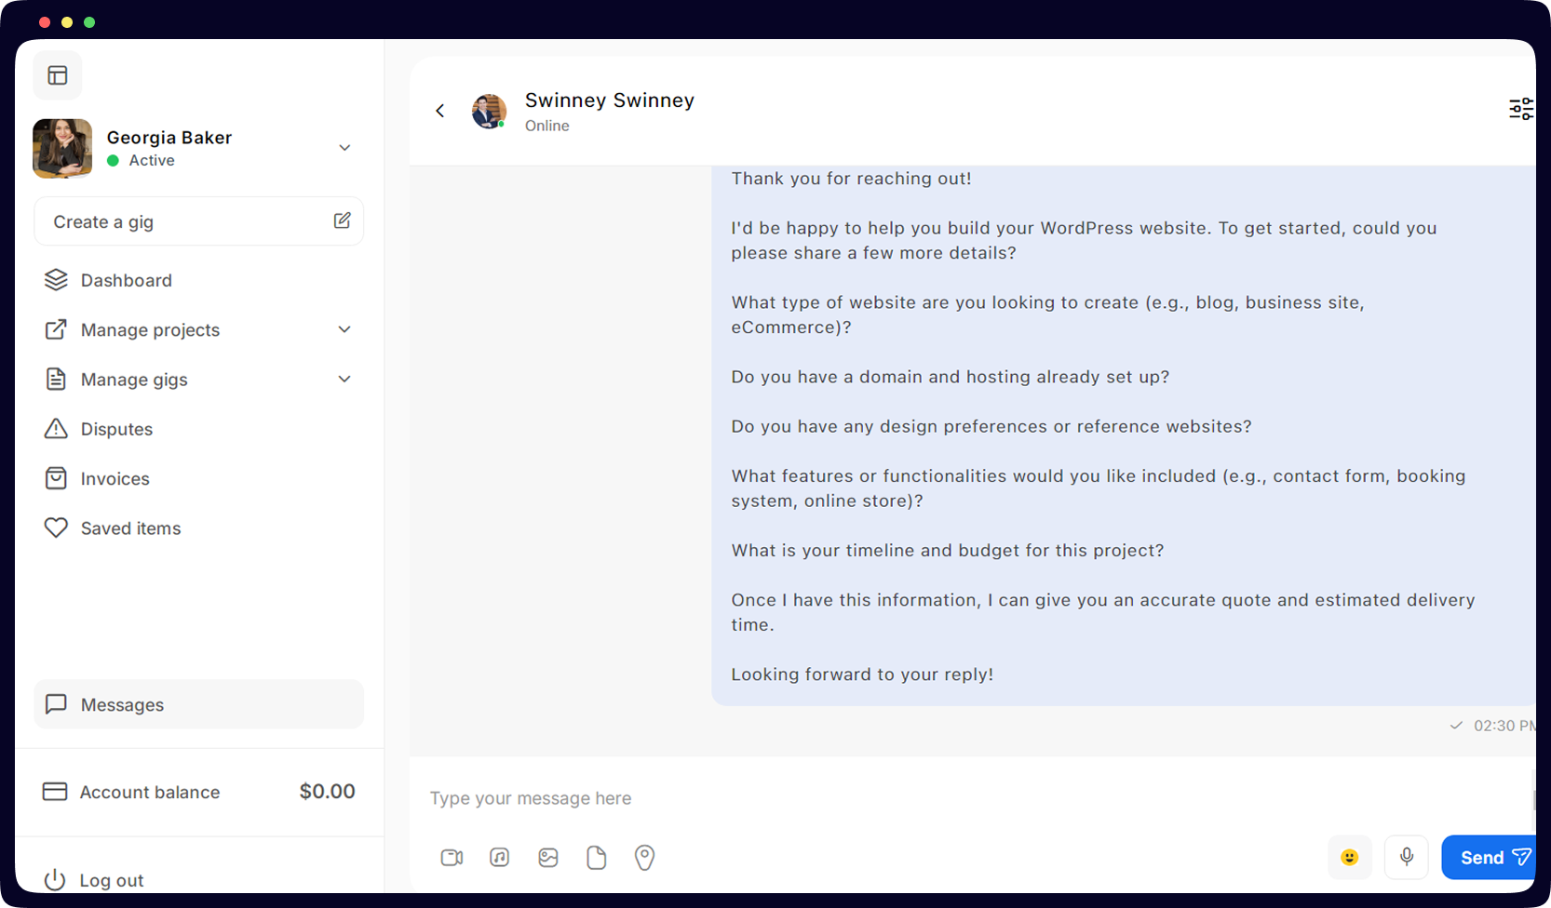Open the emoji picker
Viewport: 1551px width, 908px height.
point(1350,857)
